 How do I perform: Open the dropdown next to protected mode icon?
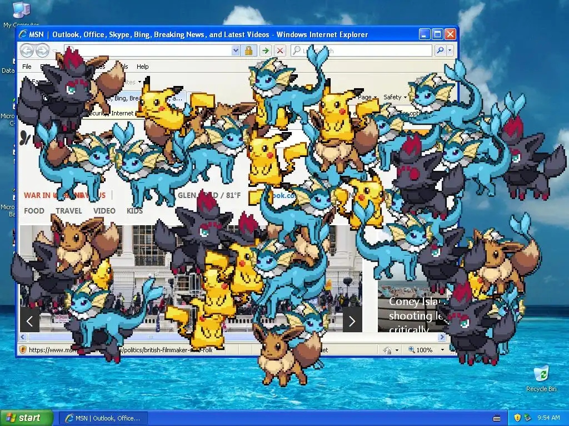pyautogui.click(x=397, y=350)
